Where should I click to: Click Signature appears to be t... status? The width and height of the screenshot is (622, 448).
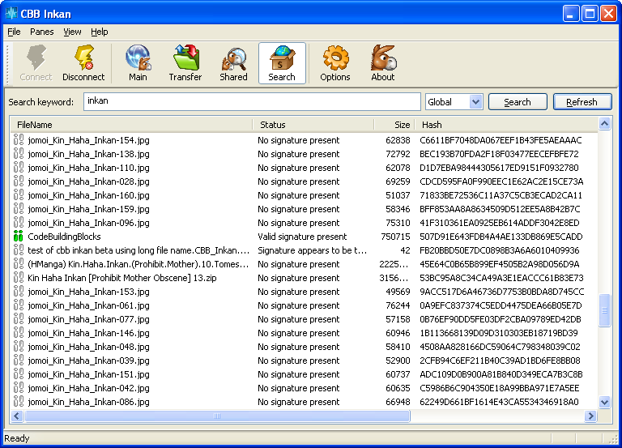tap(312, 250)
